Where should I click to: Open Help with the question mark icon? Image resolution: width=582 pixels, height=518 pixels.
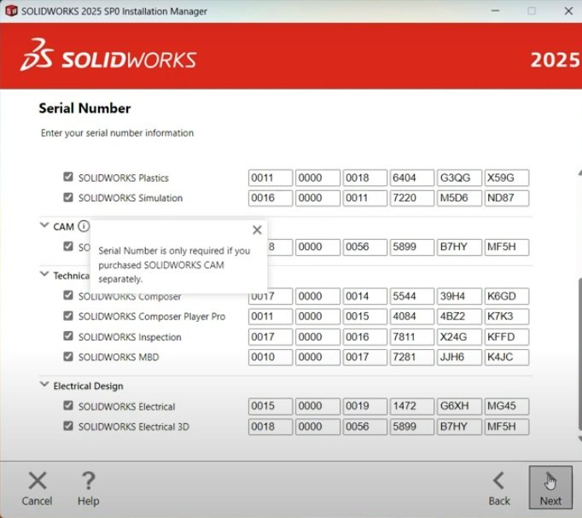tap(89, 481)
